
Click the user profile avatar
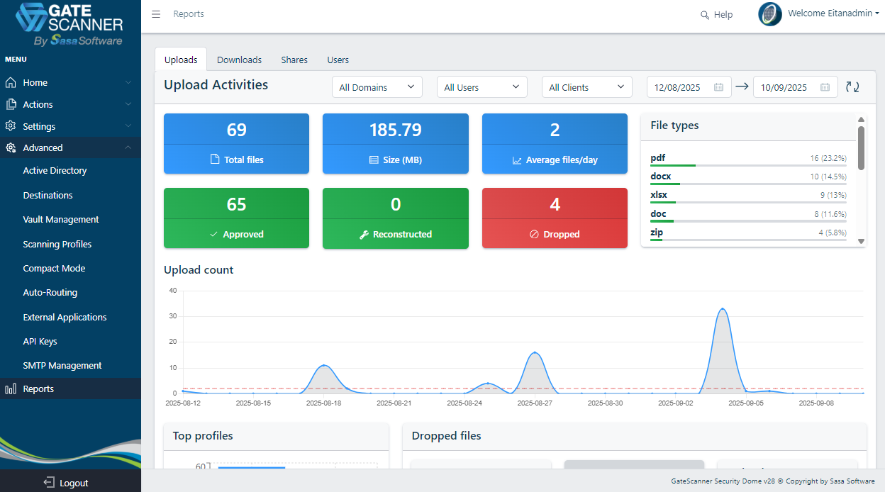[769, 14]
